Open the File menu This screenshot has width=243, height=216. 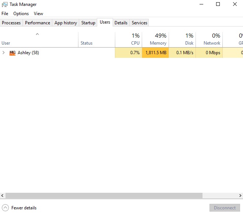point(5,14)
